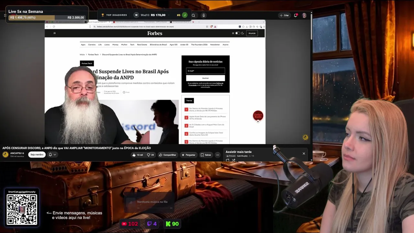Open the Forbes Real Estate menu item
The height and width of the screenshot is (233, 414).
[142, 45]
